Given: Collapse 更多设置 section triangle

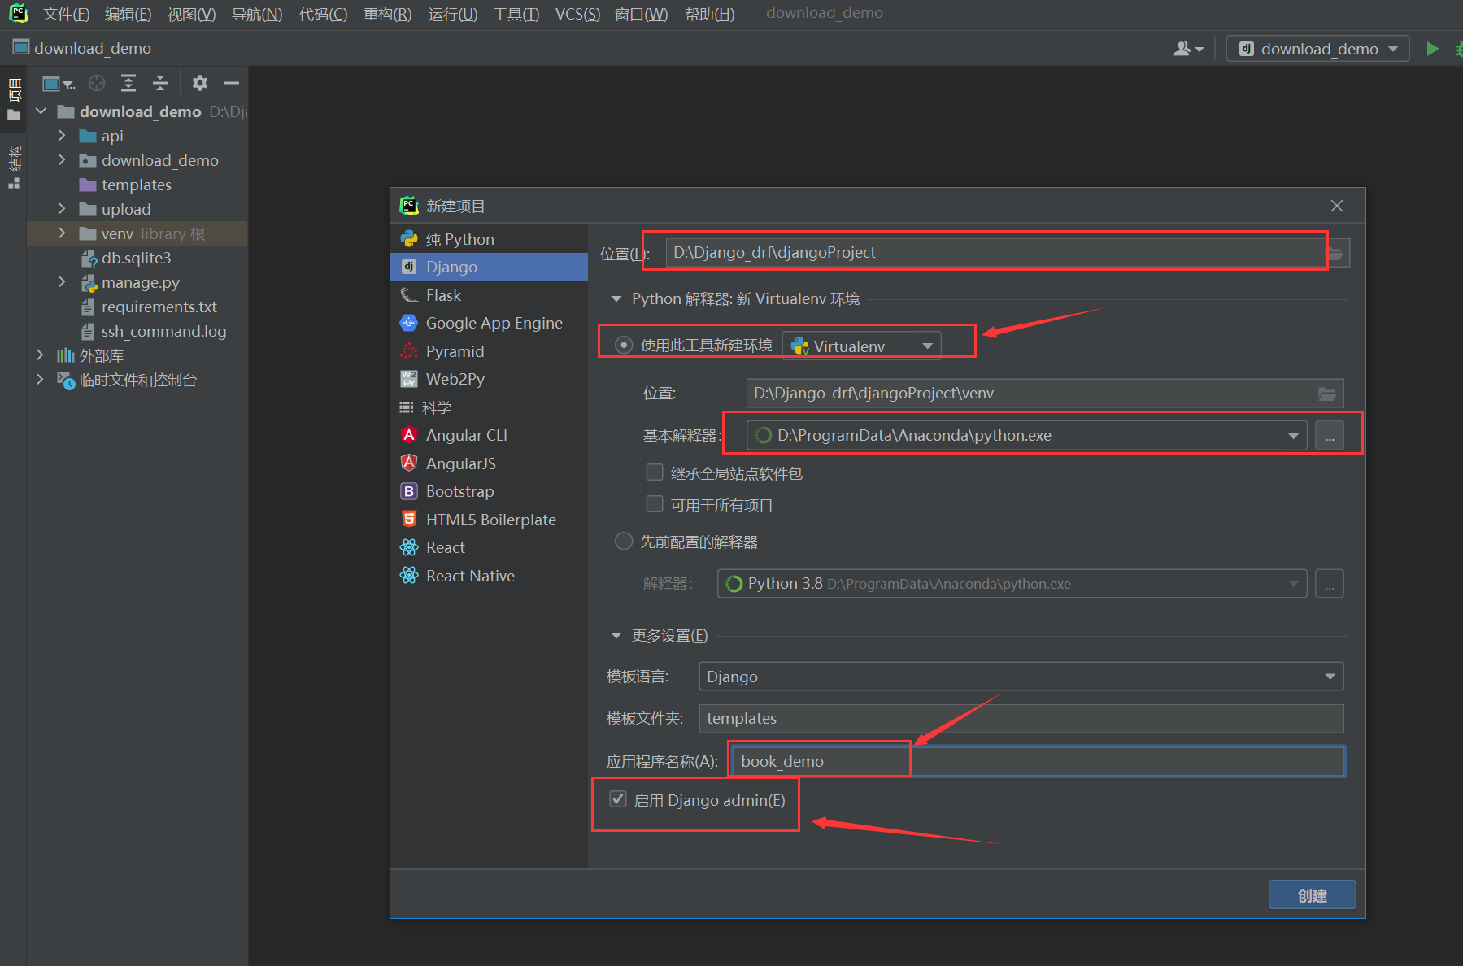Looking at the screenshot, I should point(616,636).
